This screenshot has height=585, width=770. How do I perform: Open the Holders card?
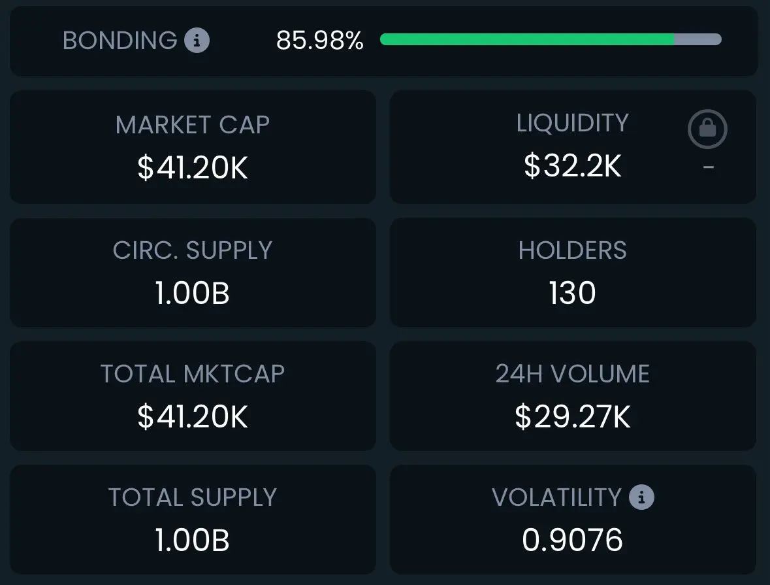[573, 273]
